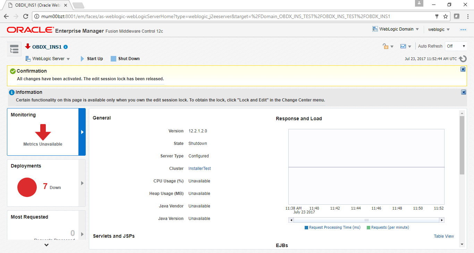Click the three-dot overflow icon in header
The height and width of the screenshot is (253, 474).
coord(463,30)
